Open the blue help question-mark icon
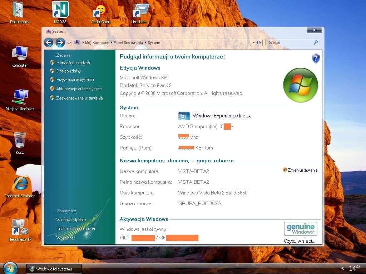Screen dimensions: 366x274 316,58
